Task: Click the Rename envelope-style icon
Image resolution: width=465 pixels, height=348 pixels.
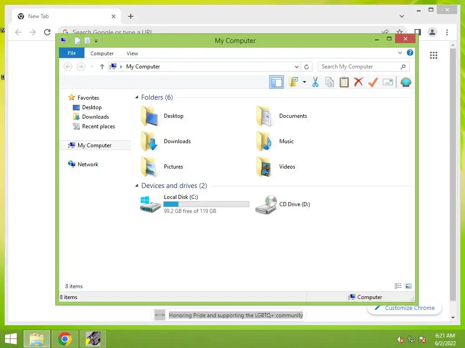Action: [388, 82]
